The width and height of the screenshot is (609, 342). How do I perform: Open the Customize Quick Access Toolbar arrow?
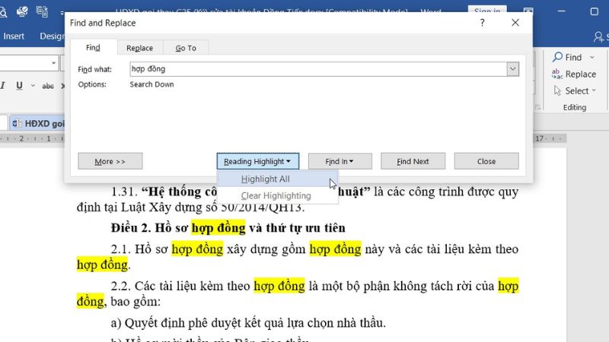click(62, 13)
